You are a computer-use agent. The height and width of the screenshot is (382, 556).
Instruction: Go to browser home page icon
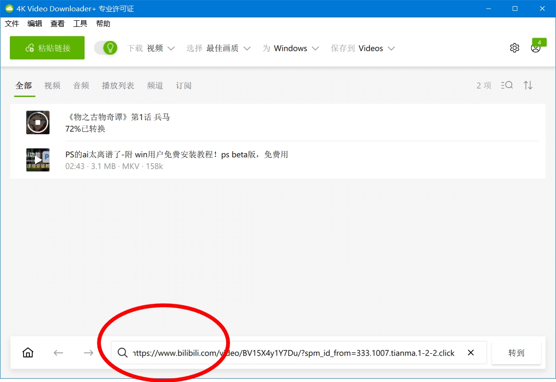(x=28, y=353)
